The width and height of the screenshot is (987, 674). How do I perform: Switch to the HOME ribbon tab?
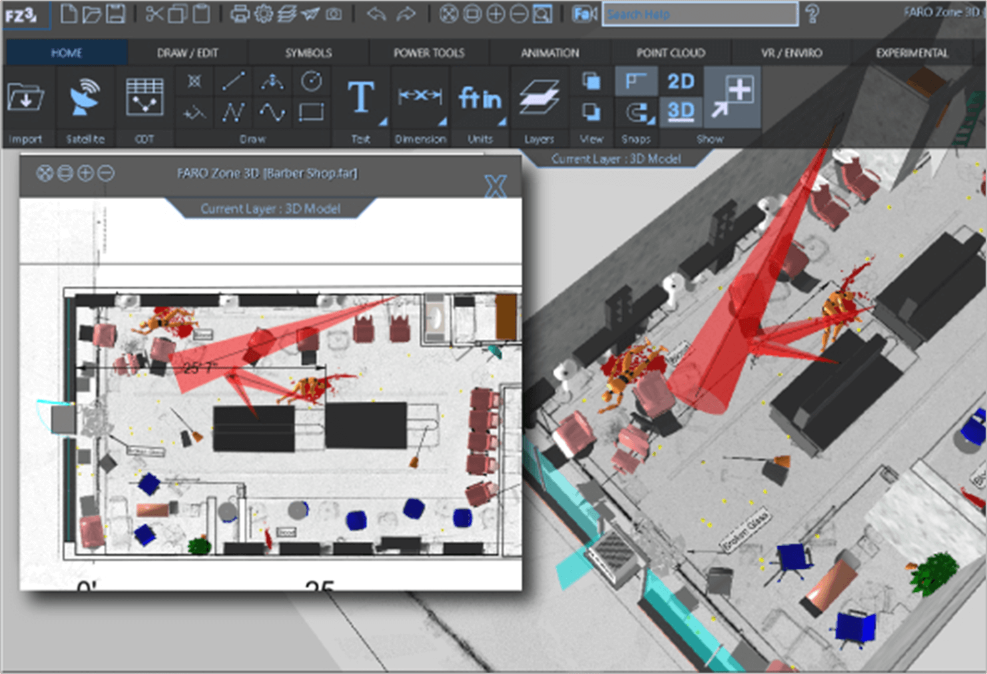[67, 53]
